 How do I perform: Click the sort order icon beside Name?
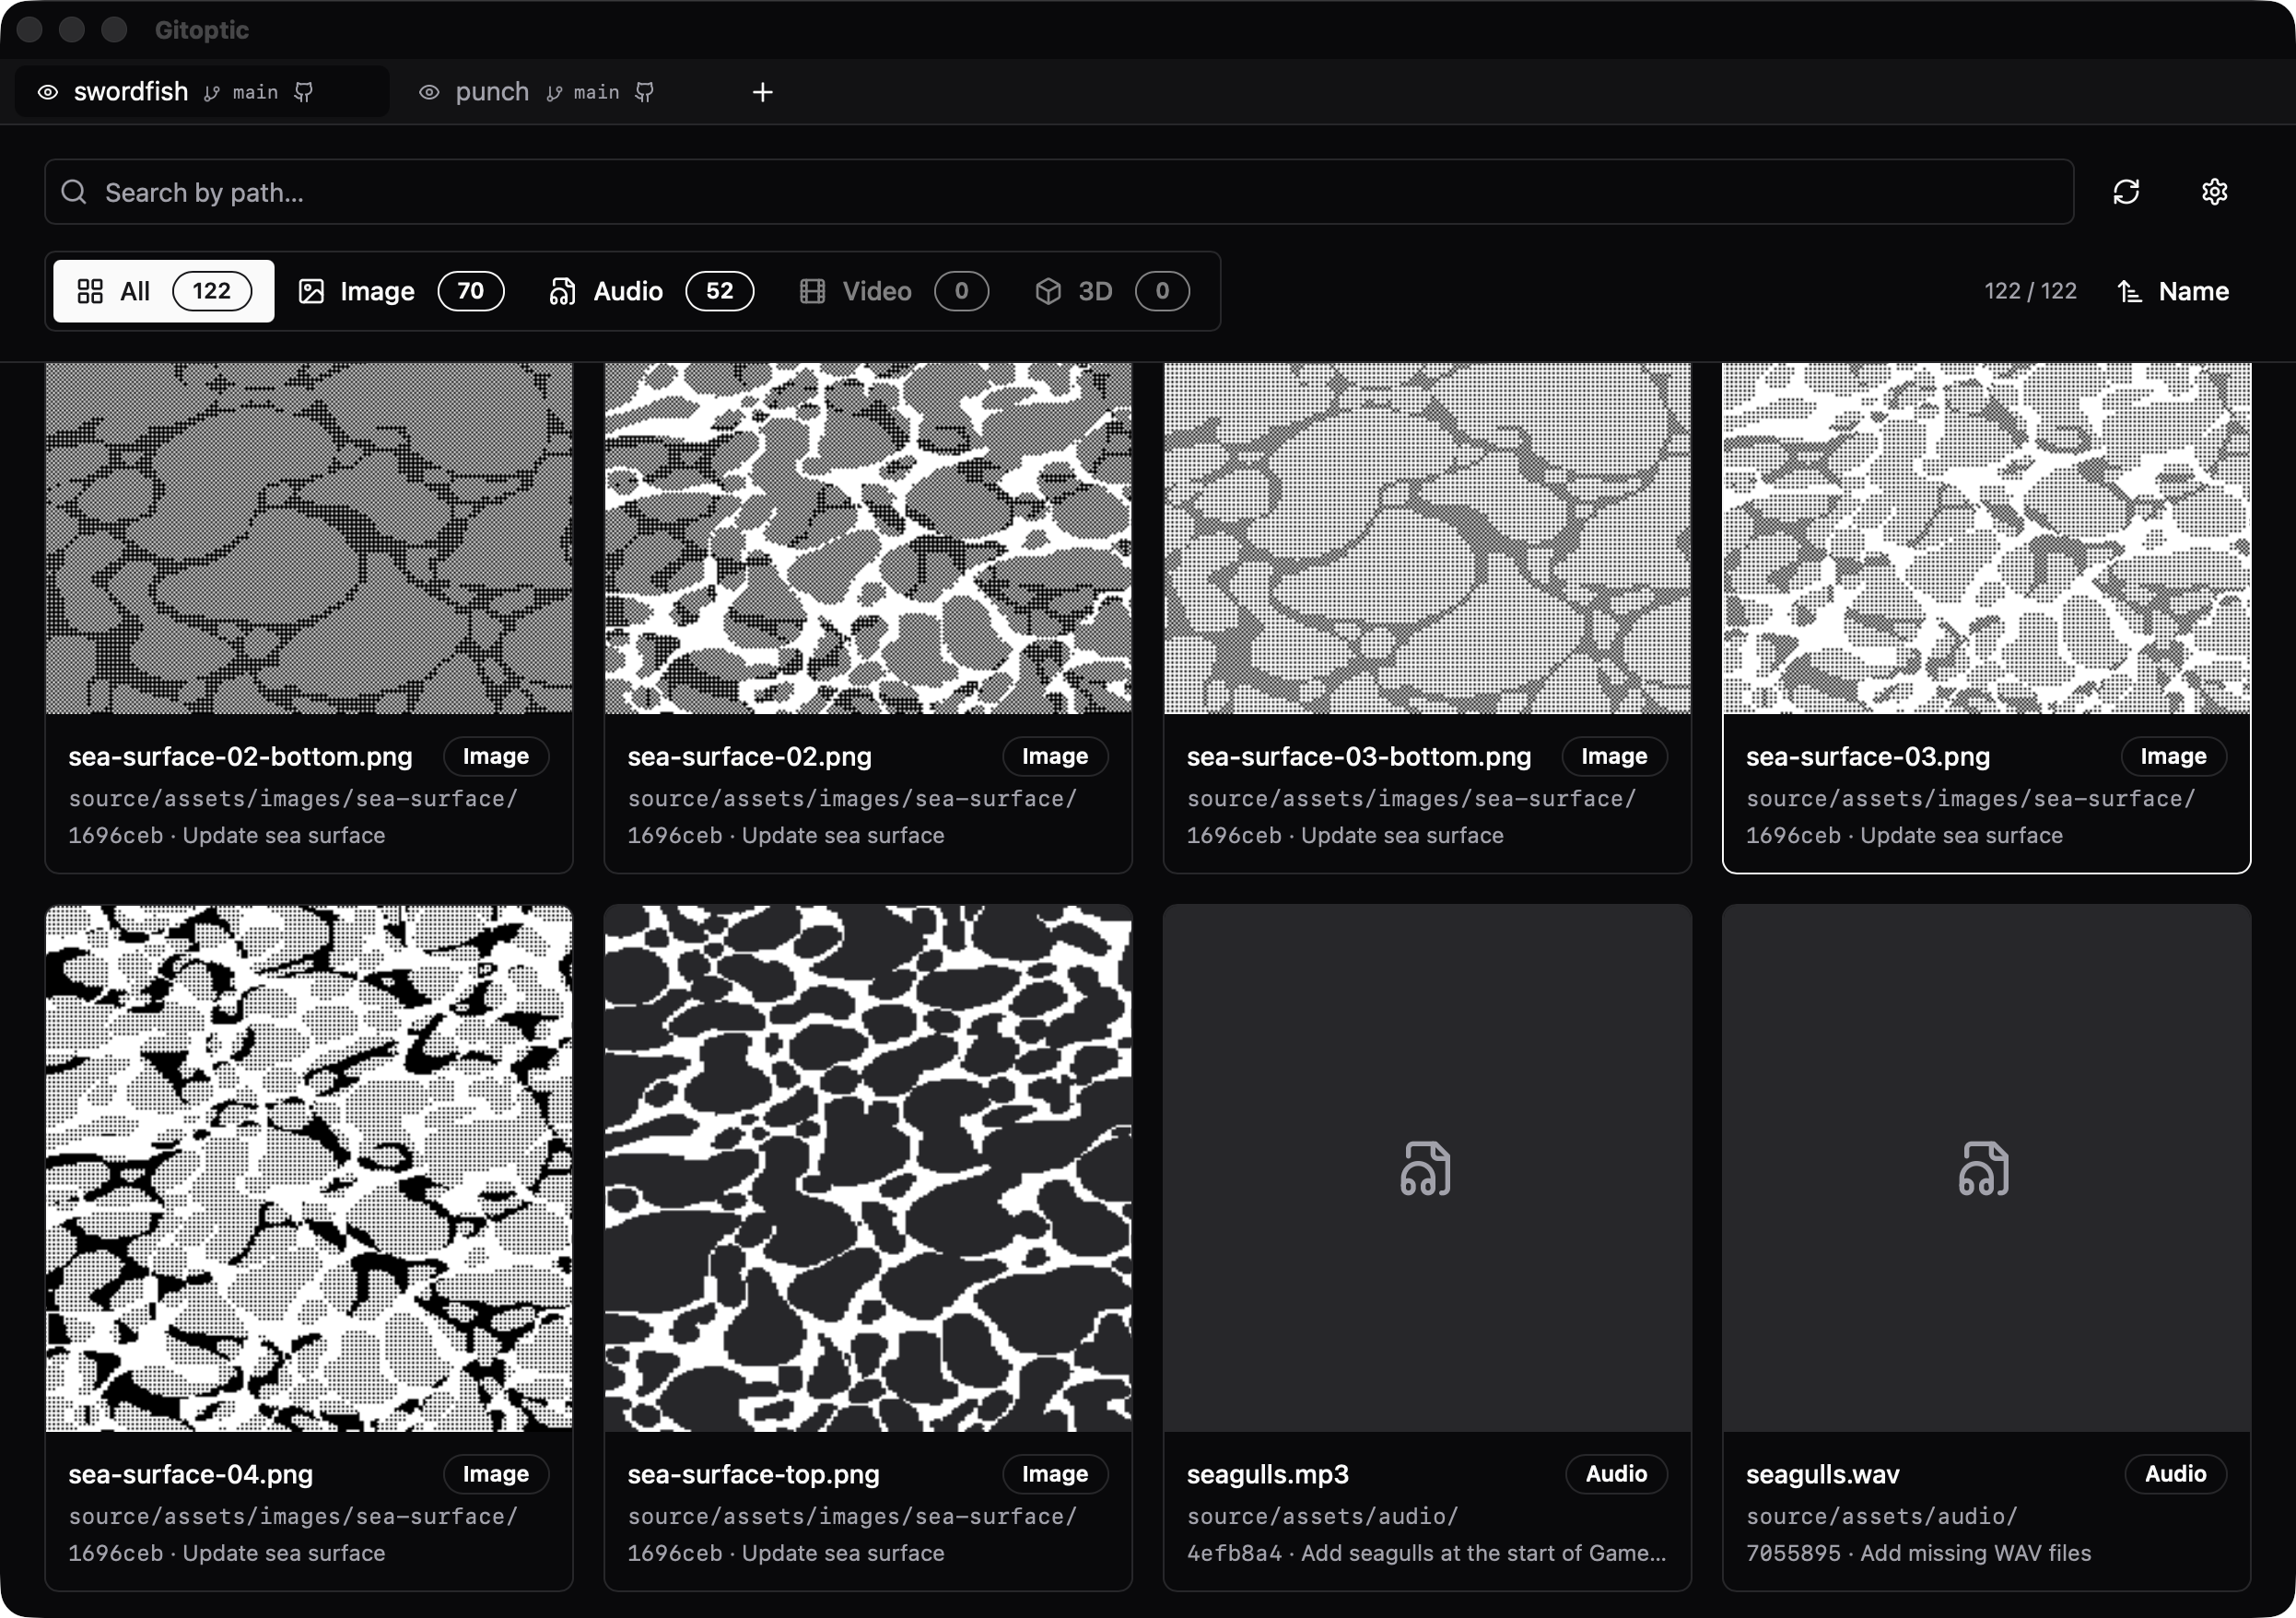(x=2129, y=291)
